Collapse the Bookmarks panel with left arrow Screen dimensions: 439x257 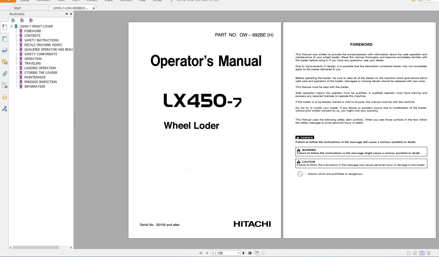pyautogui.click(x=71, y=14)
